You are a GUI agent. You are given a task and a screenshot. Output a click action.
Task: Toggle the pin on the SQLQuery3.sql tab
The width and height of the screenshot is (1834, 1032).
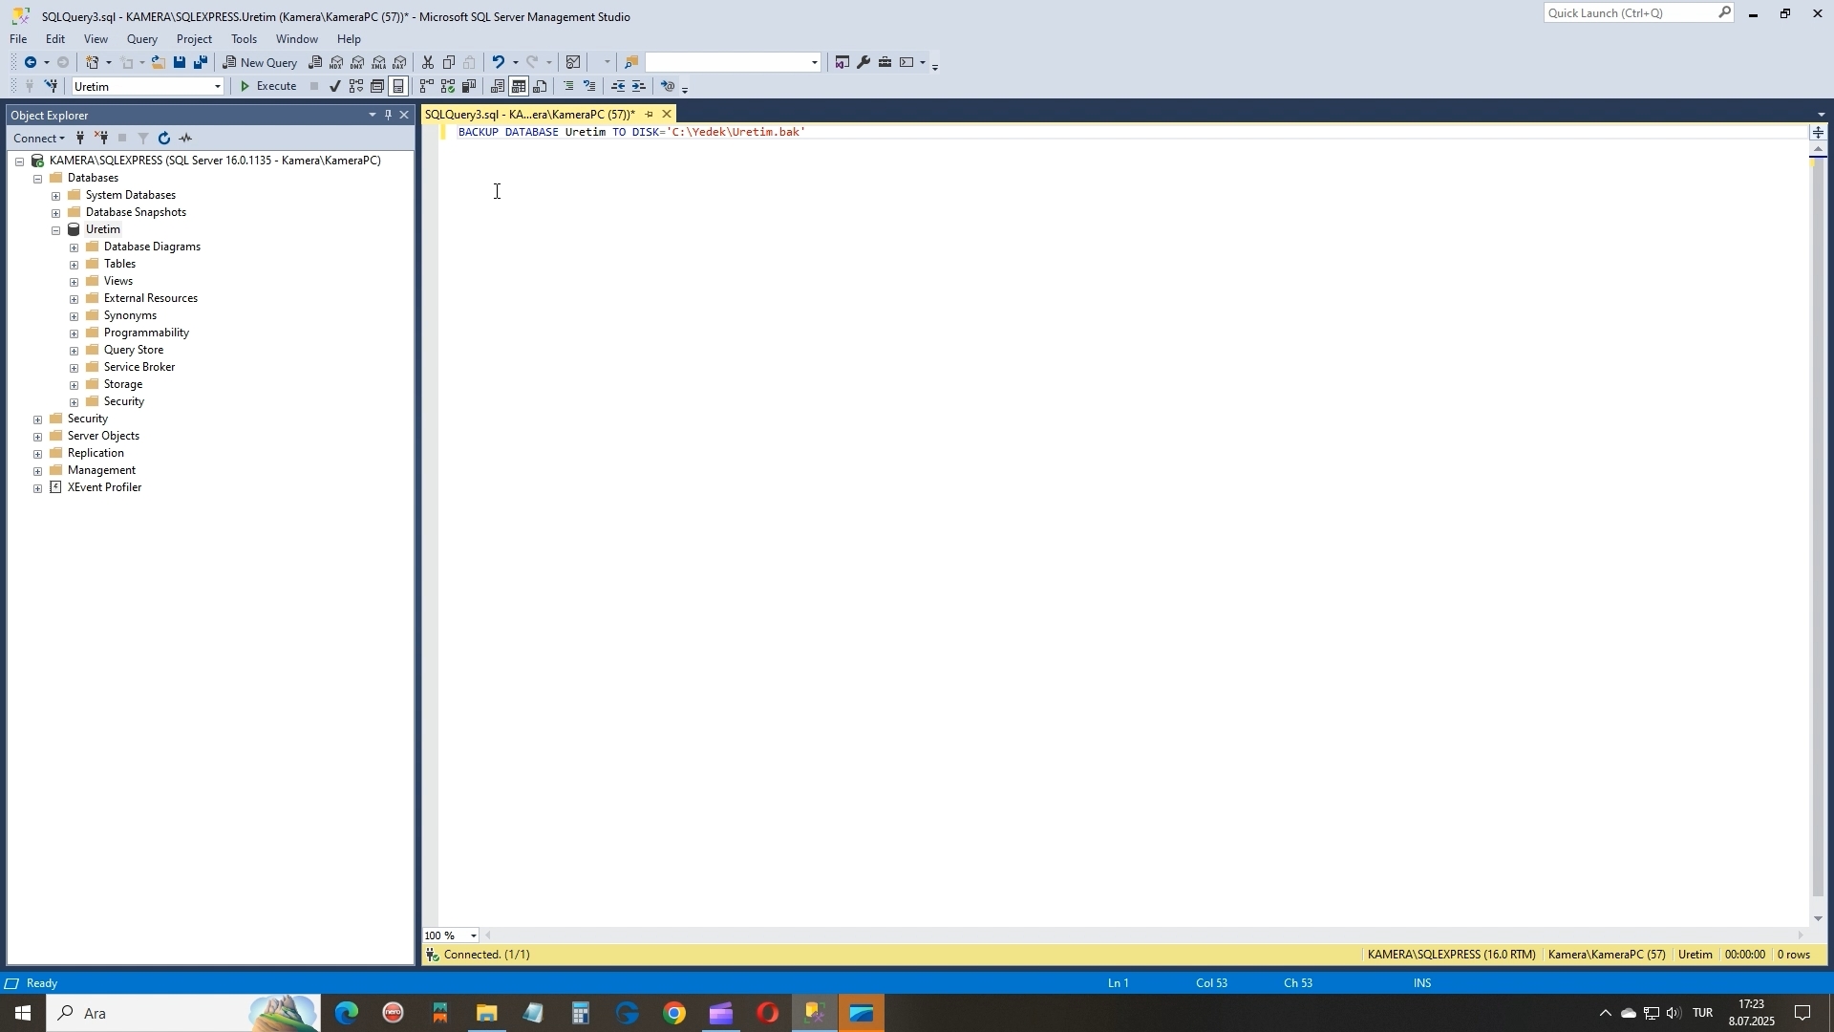(x=649, y=115)
